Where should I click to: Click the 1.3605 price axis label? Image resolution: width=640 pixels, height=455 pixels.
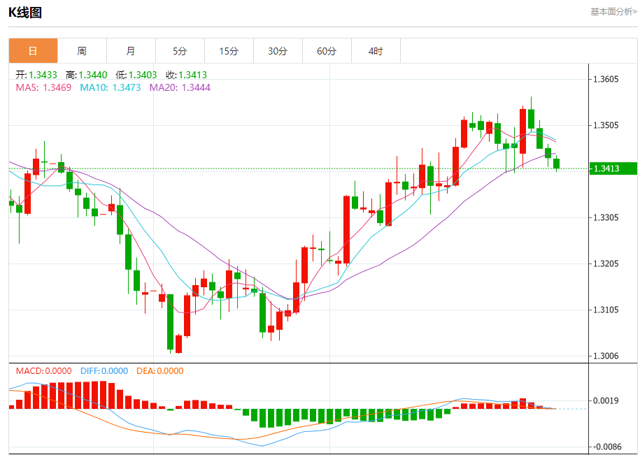pyautogui.click(x=606, y=79)
